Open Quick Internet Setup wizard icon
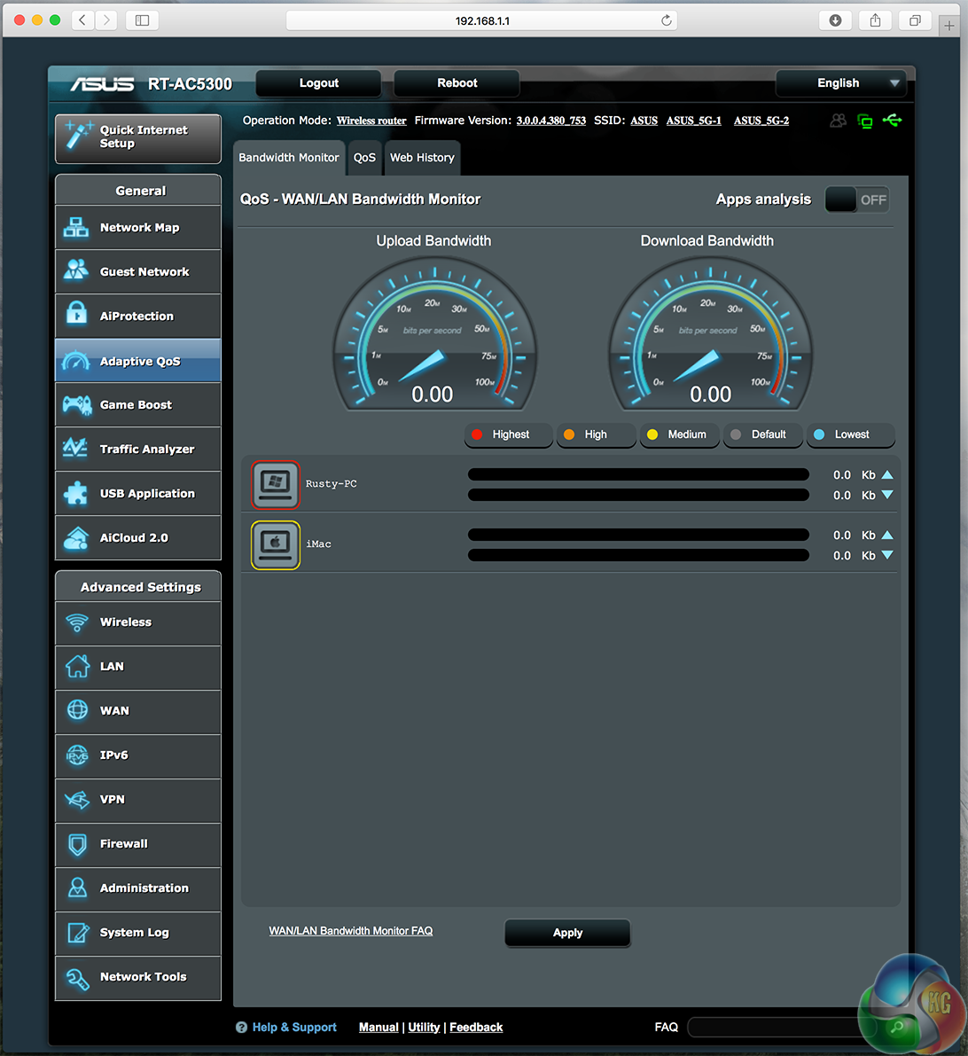Viewport: 968px width, 1056px height. [x=78, y=136]
